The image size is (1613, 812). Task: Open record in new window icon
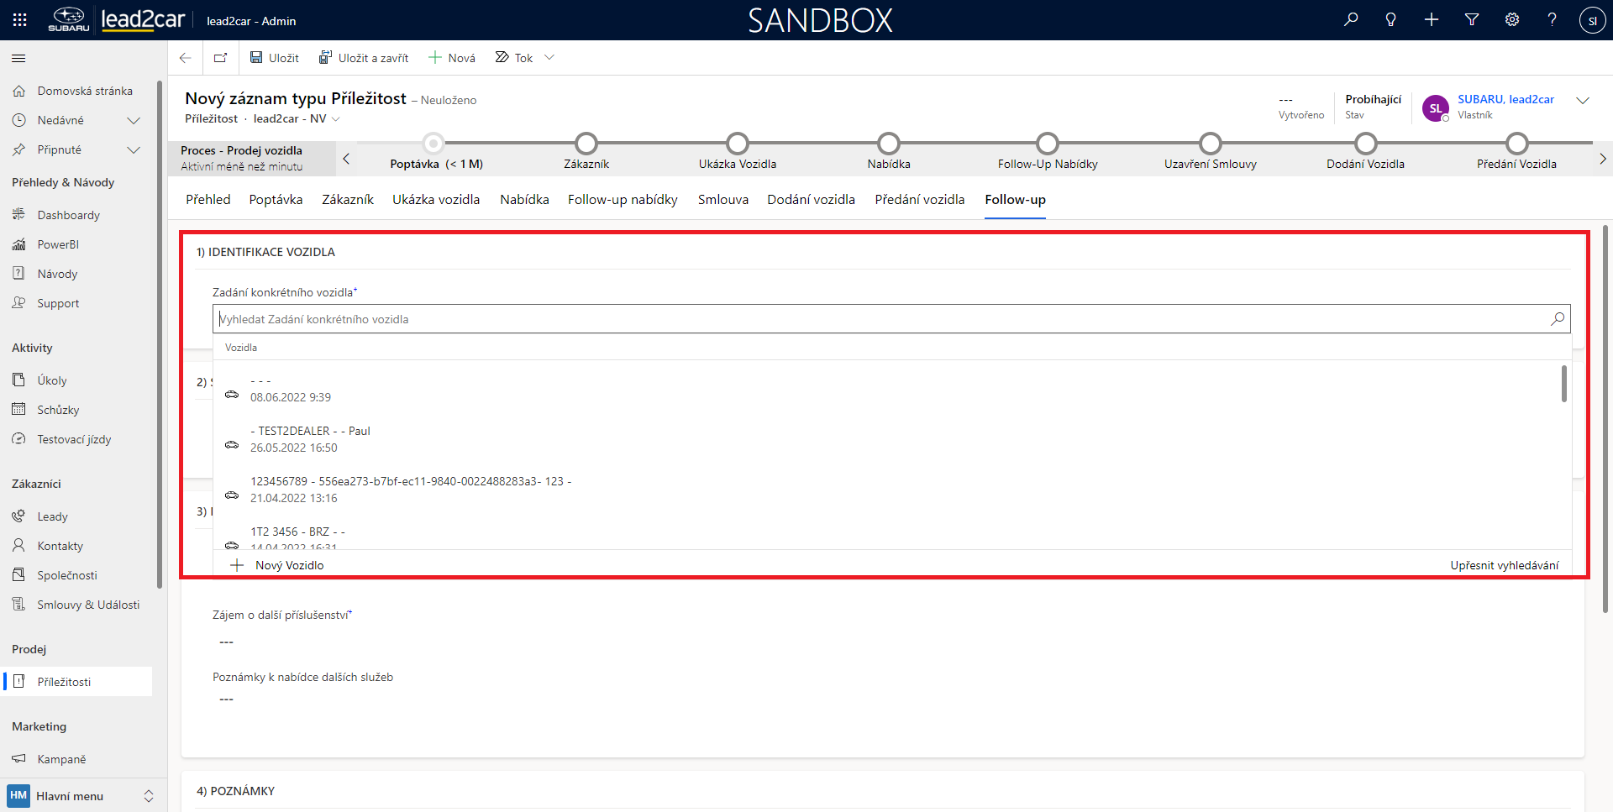(220, 58)
